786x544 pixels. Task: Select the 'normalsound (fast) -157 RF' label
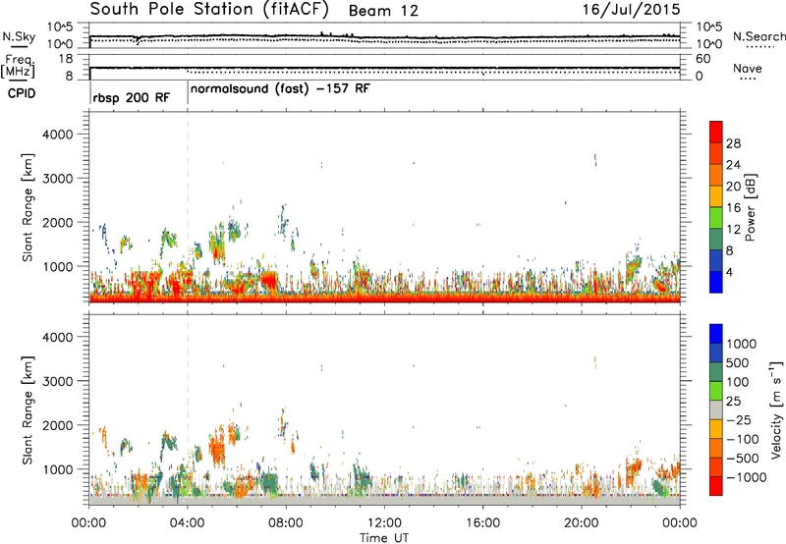(280, 89)
